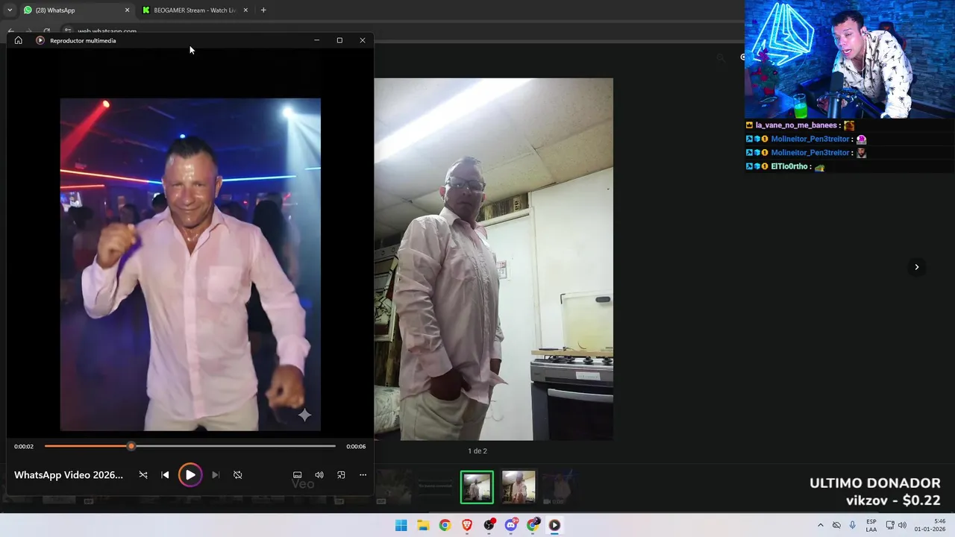Close the media player window

pyautogui.click(x=363, y=40)
